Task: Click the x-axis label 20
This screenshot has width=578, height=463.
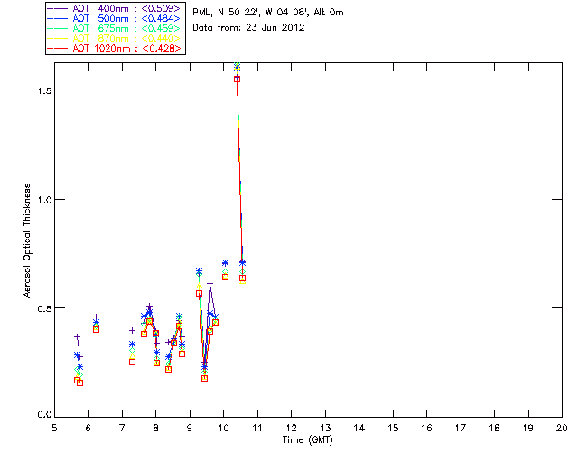Action: (562, 428)
